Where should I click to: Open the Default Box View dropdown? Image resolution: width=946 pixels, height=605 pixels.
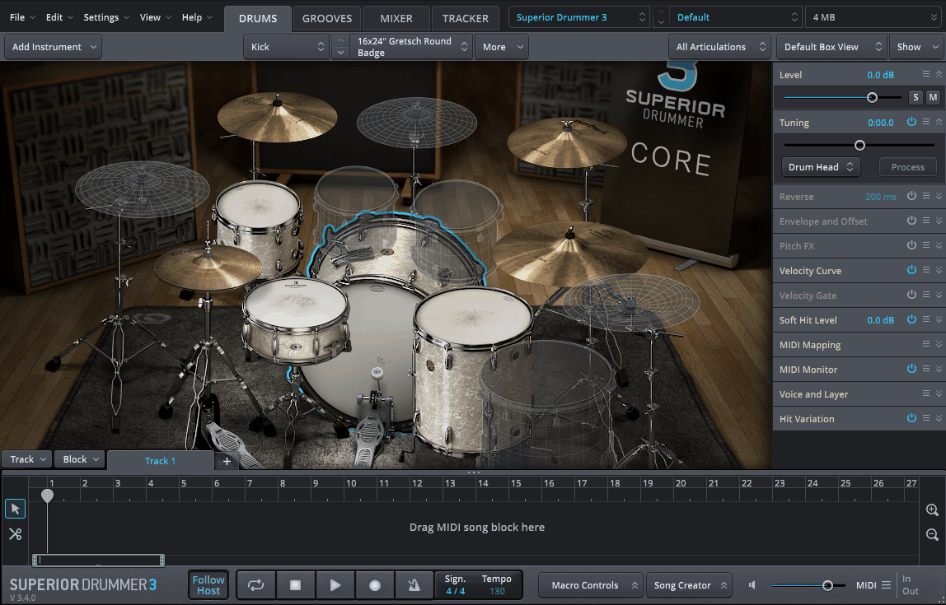pos(831,47)
